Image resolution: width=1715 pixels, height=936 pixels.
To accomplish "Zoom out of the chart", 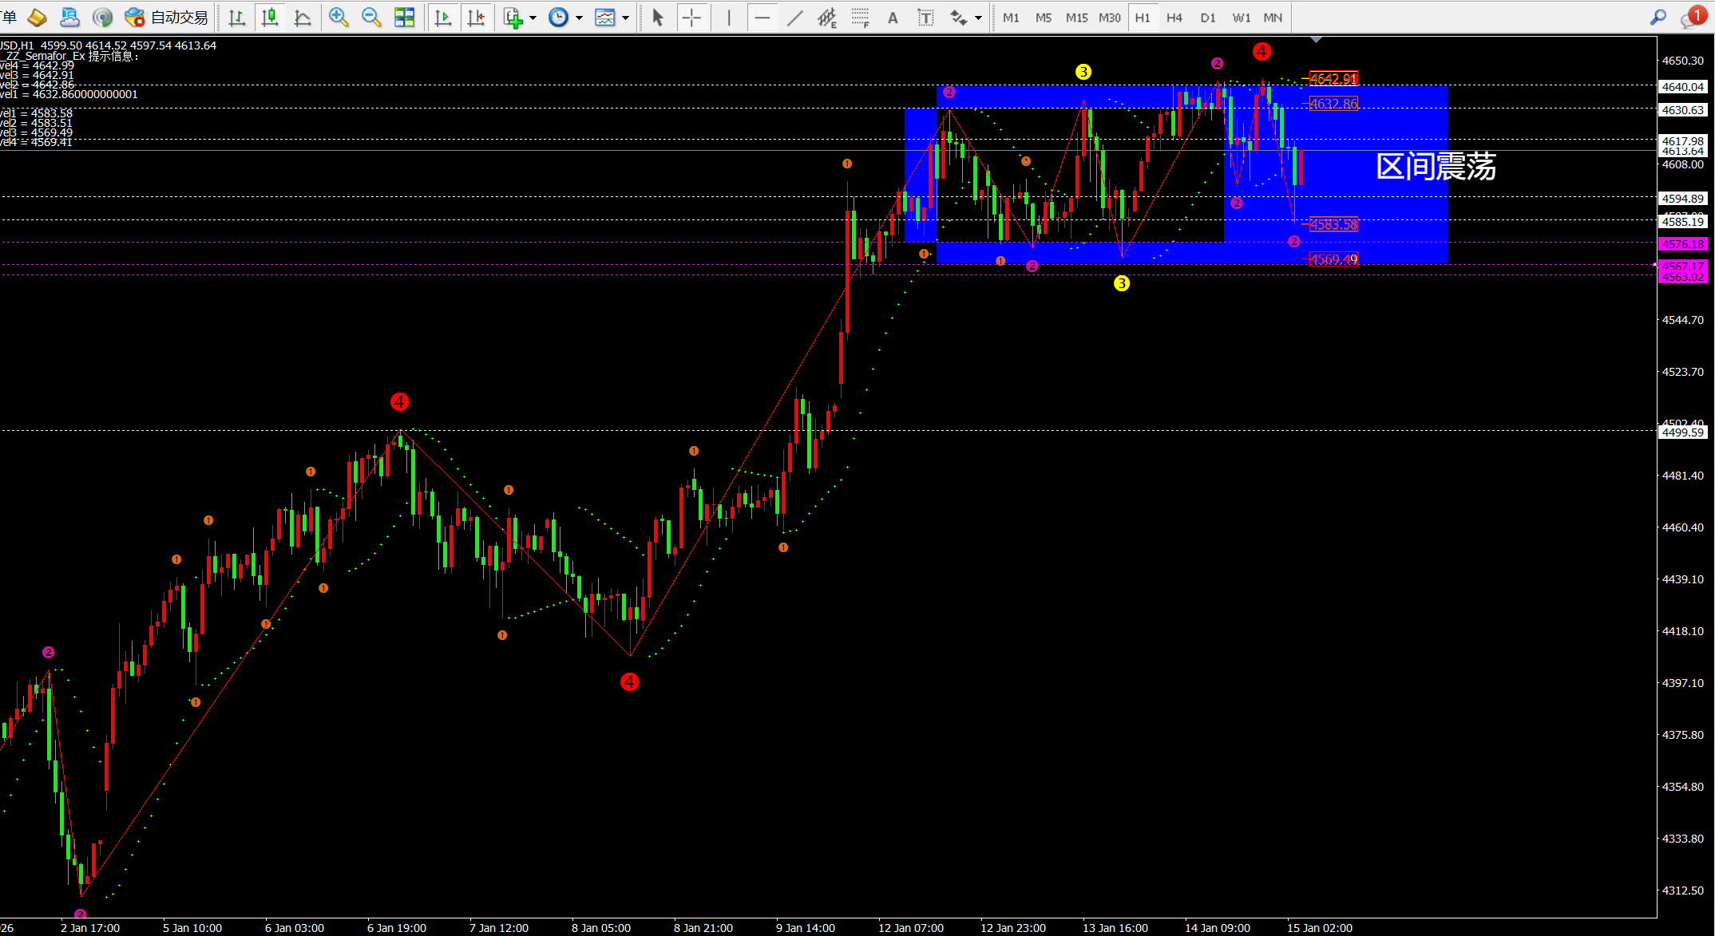I will coord(371,17).
